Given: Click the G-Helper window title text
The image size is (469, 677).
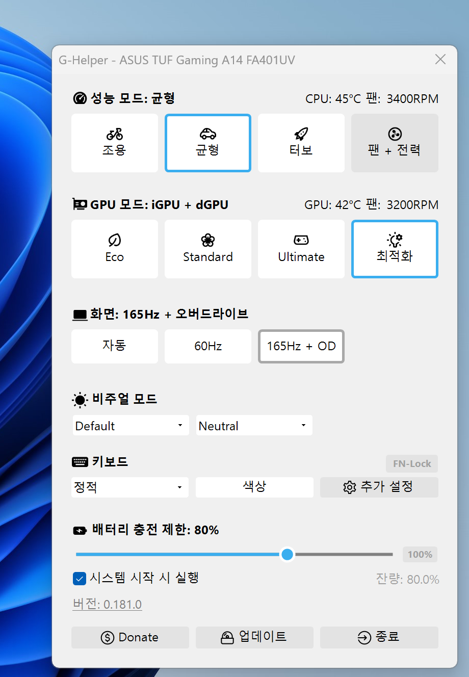Looking at the screenshot, I should click(177, 60).
